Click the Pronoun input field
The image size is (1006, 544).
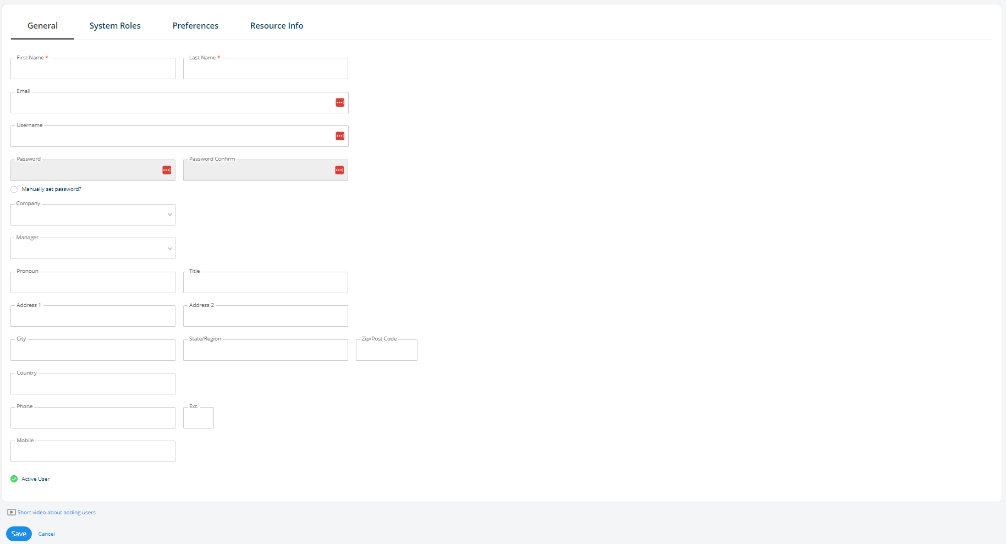tap(93, 282)
